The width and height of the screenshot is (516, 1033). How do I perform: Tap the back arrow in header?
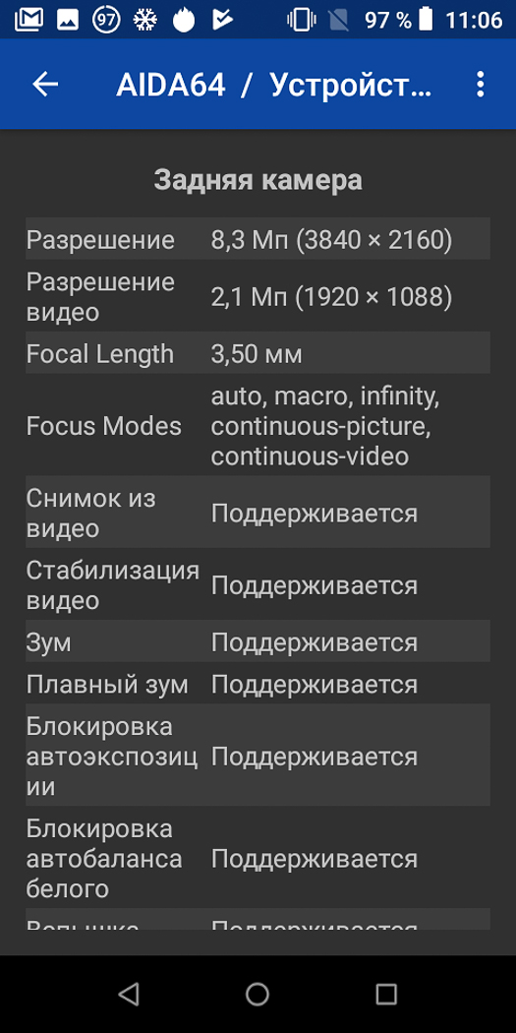(x=45, y=85)
